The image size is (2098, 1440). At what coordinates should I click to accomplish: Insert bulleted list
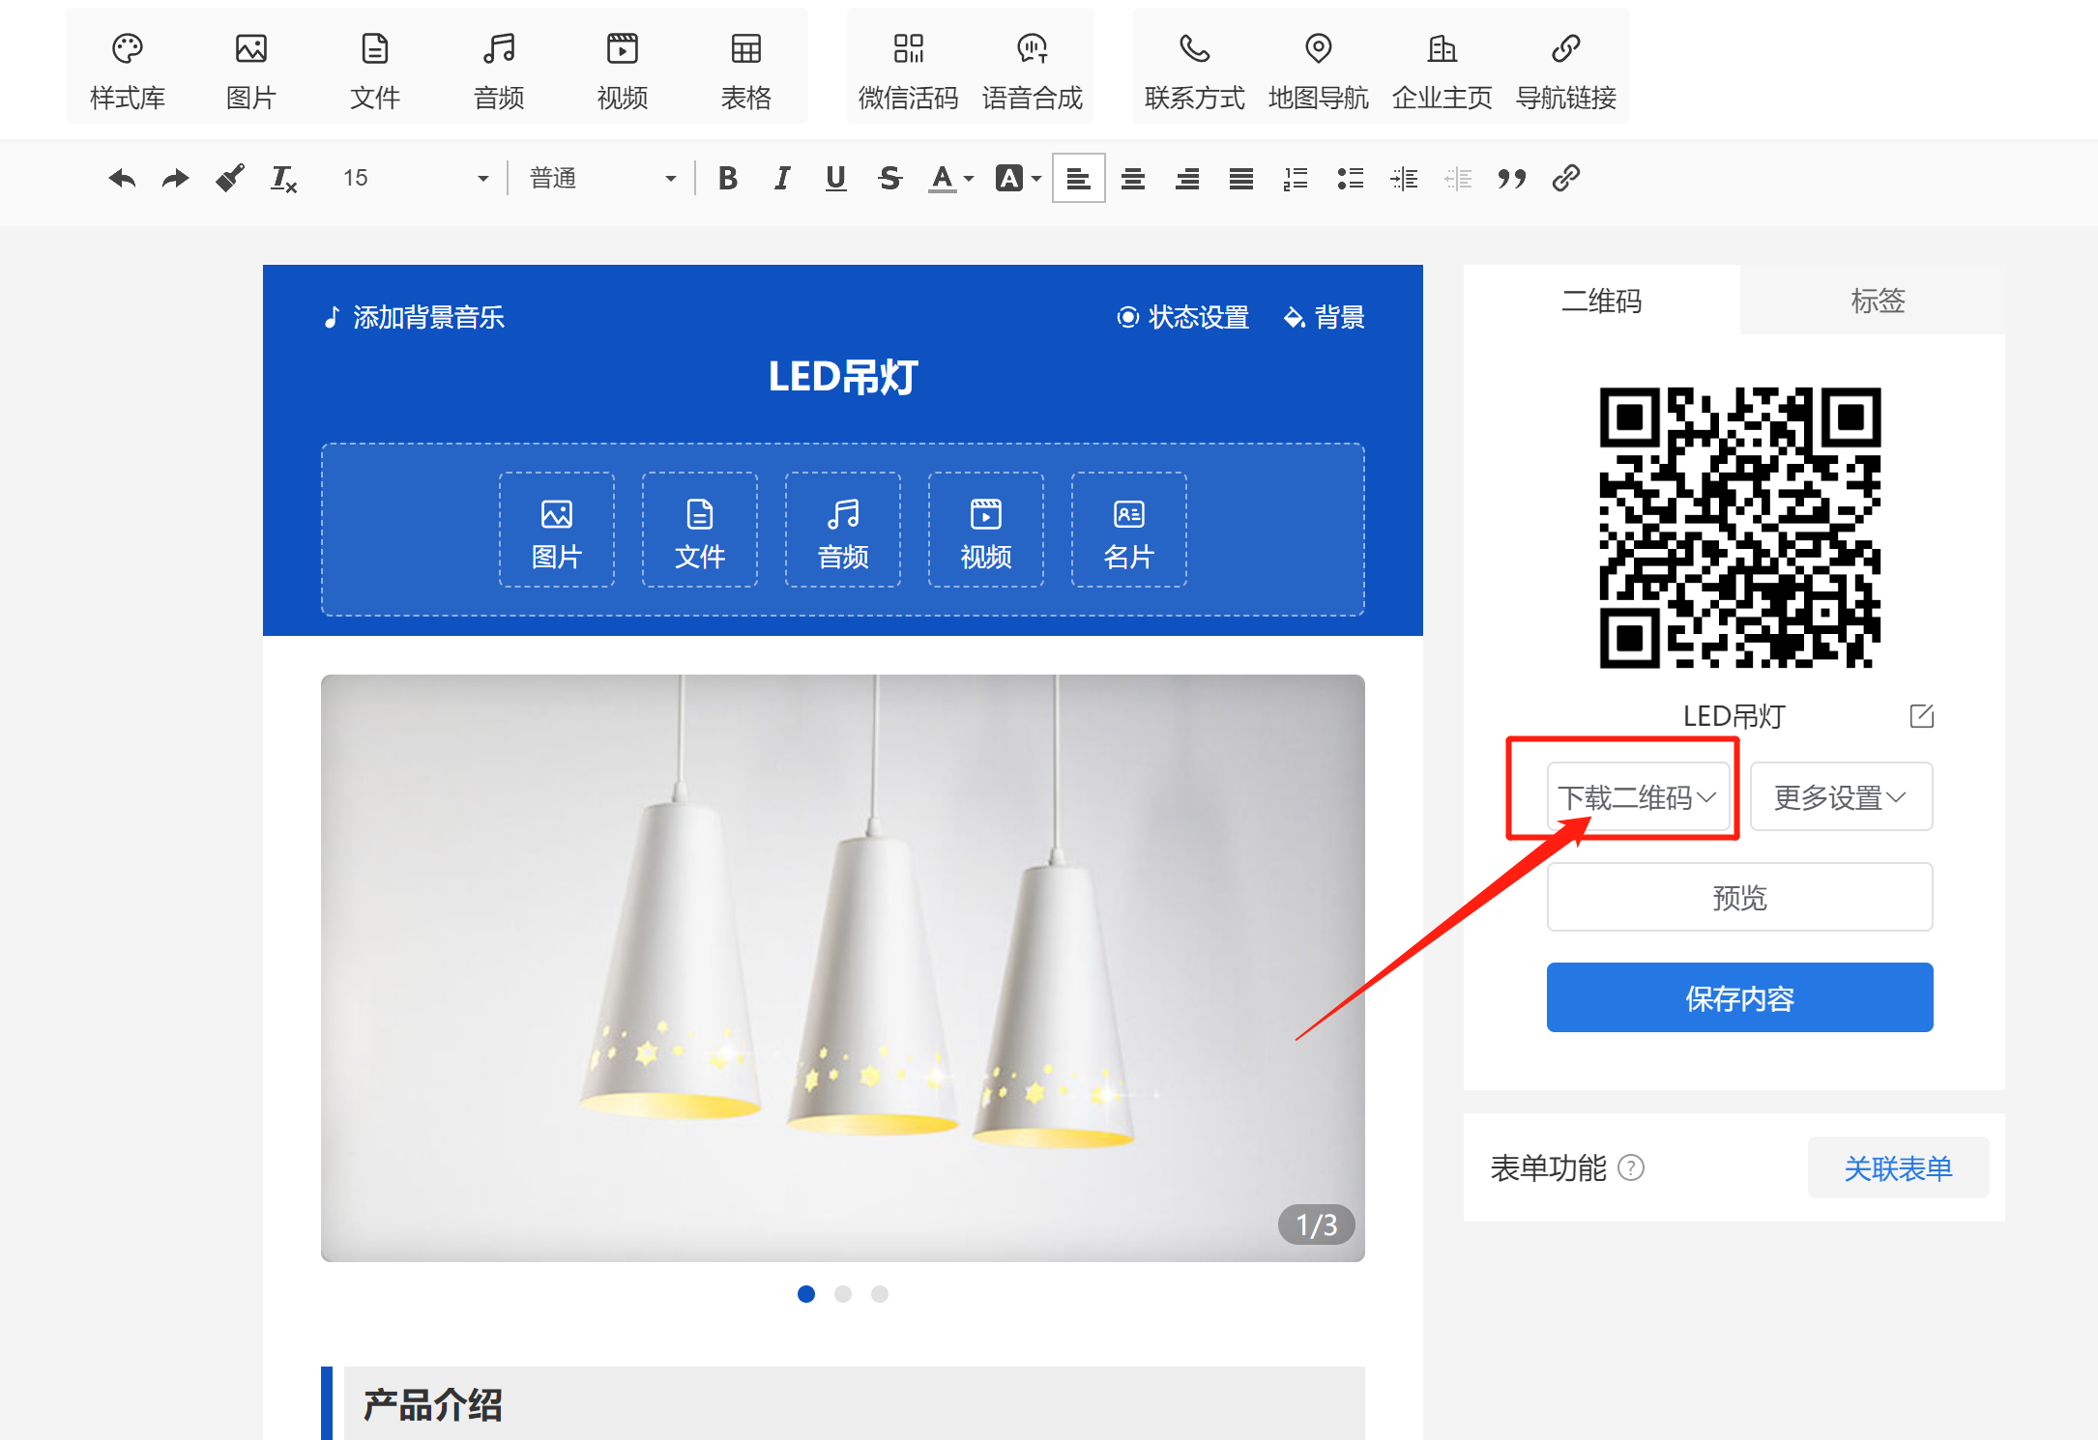pyautogui.click(x=1350, y=178)
